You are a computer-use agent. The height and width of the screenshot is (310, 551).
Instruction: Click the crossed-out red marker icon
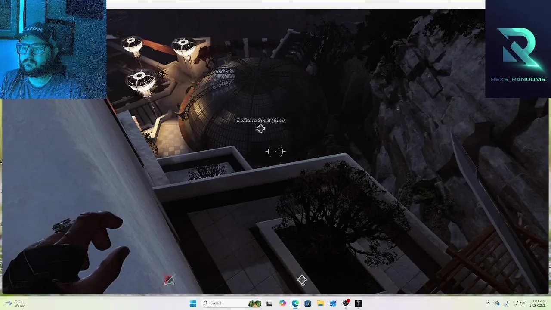click(x=169, y=280)
